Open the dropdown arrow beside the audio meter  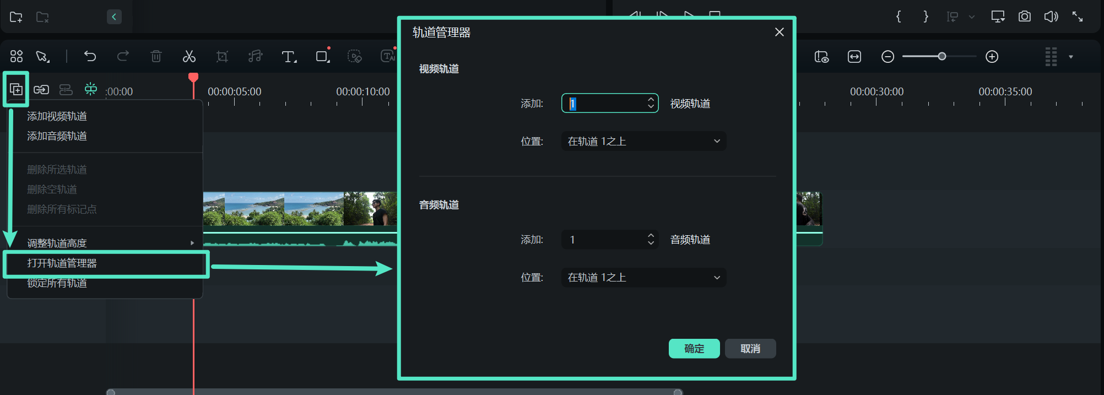1071,57
